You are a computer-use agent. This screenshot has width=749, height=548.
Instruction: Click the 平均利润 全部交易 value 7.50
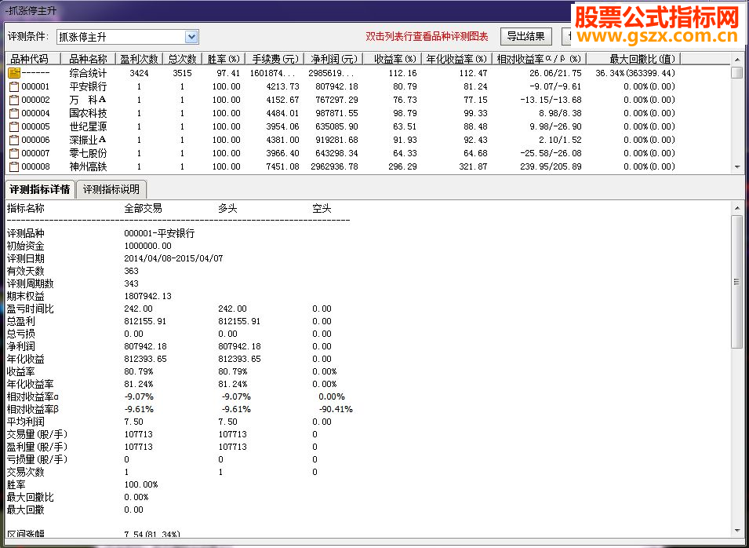click(133, 422)
